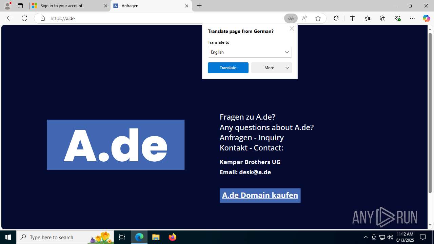Open the Extensions puzzle icon
The image size is (434, 244).
336,18
